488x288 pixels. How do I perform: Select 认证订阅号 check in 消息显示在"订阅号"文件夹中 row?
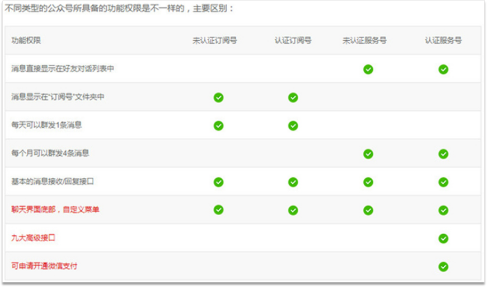[x=293, y=97]
